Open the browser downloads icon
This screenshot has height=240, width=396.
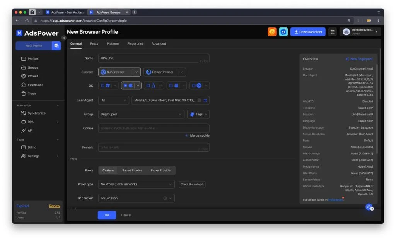click(378, 21)
